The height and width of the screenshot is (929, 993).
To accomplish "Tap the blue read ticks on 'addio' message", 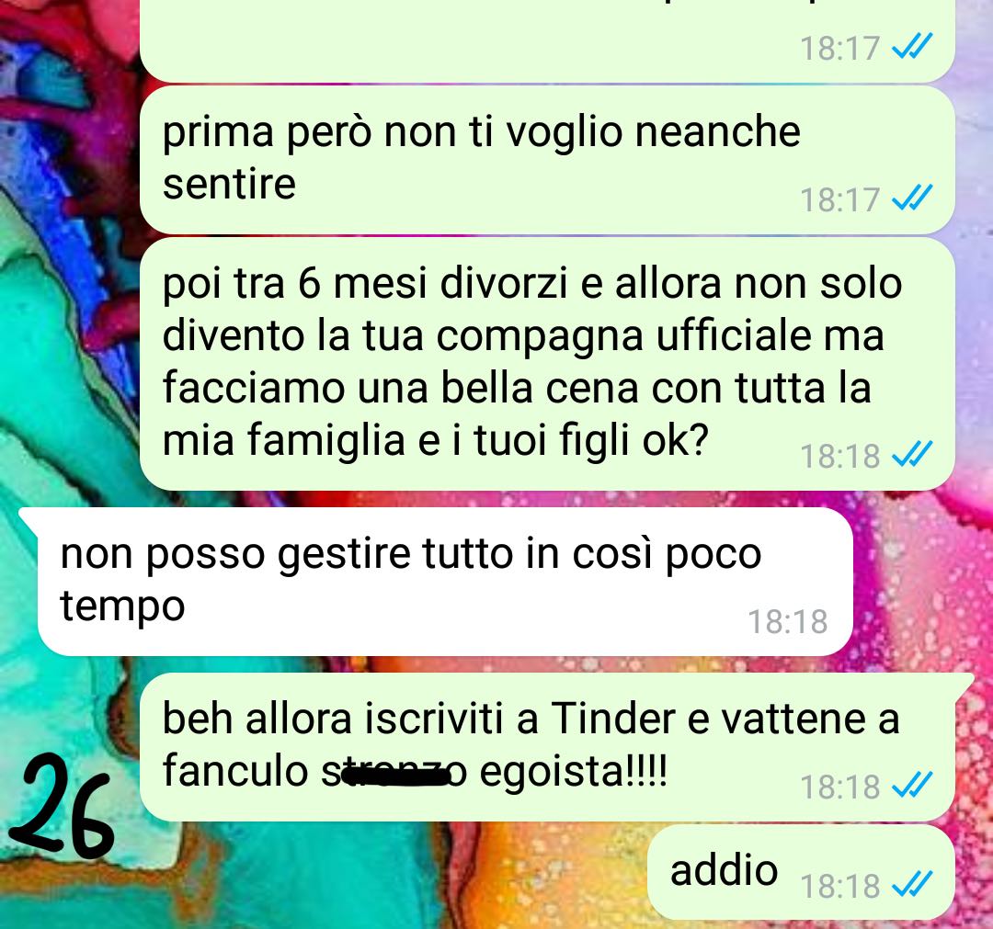I will (x=912, y=884).
